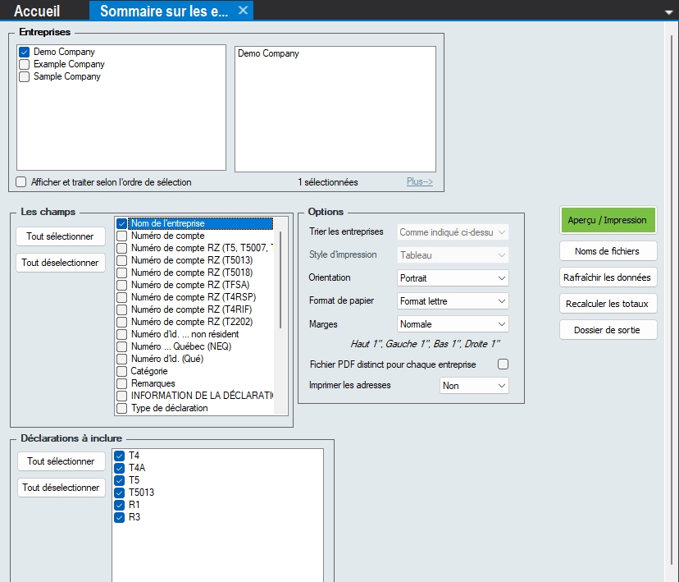Select the Sommaire sur les e... tab

tap(164, 11)
